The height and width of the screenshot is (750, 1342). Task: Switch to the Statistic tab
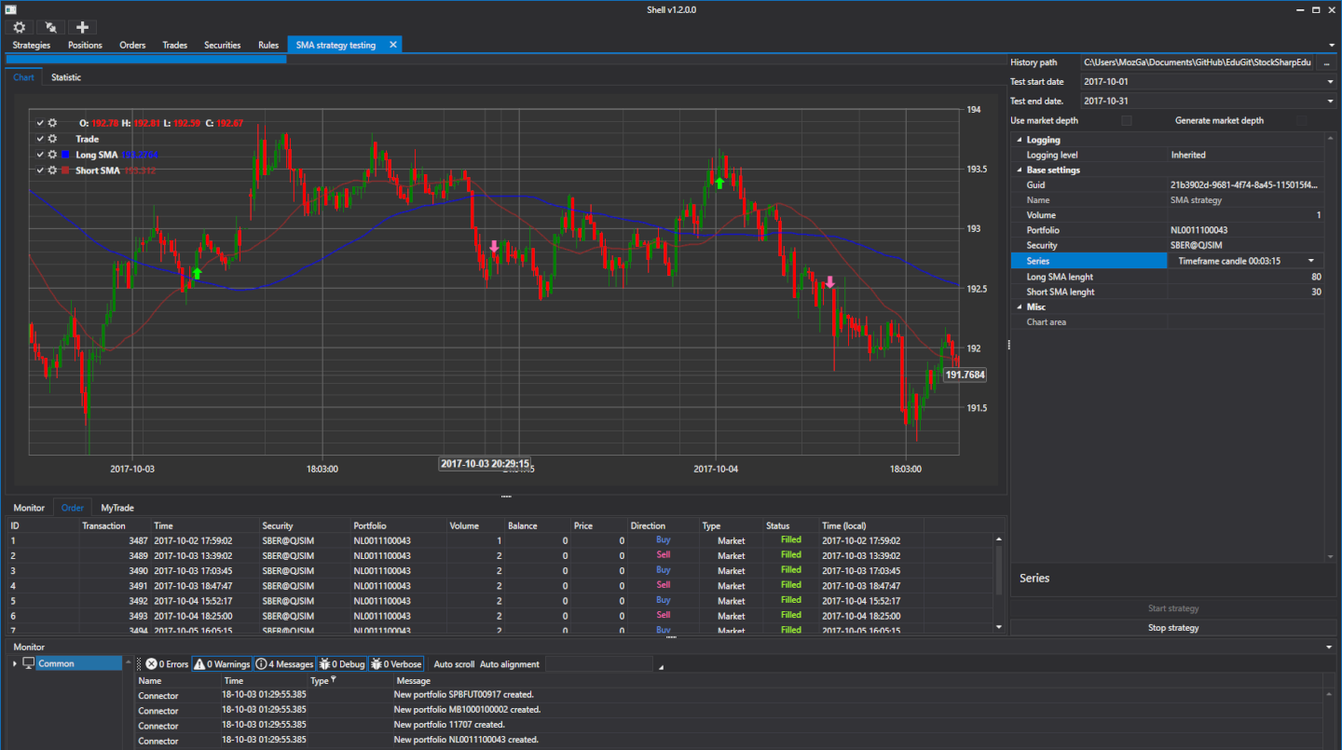(66, 77)
